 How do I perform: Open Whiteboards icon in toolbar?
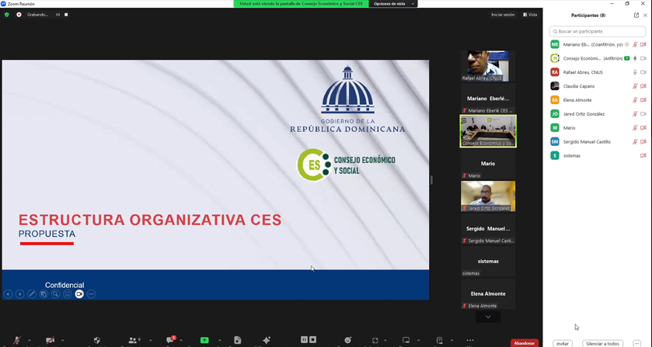[x=406, y=340]
